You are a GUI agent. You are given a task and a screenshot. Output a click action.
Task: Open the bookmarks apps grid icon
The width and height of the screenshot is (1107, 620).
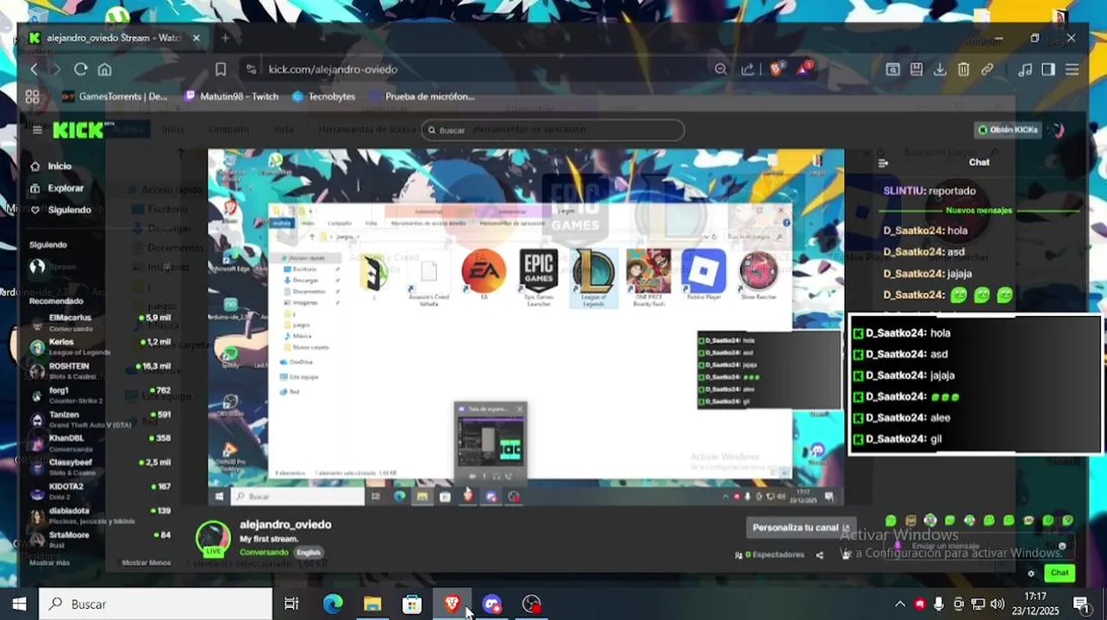pos(33,96)
